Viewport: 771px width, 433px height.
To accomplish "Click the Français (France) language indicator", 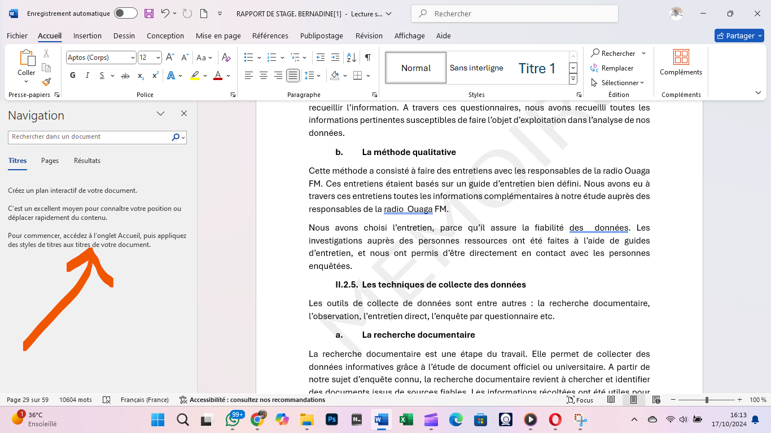I will point(144,400).
